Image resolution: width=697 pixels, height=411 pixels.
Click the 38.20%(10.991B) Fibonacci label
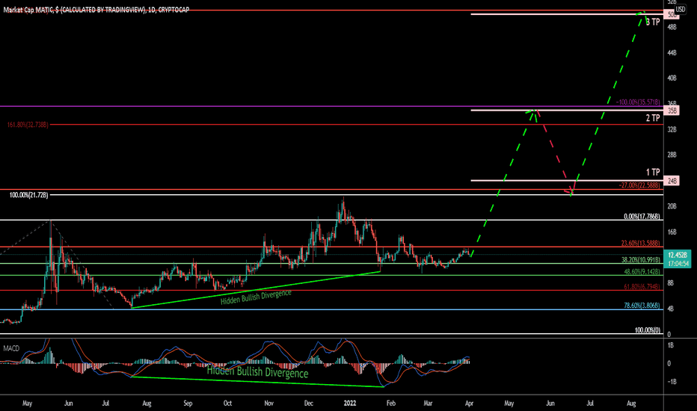coord(641,259)
